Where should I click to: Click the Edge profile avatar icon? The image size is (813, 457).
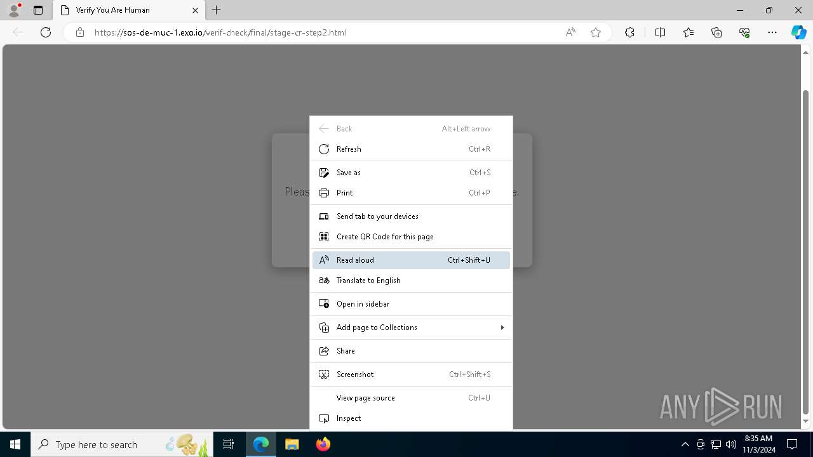(14, 10)
